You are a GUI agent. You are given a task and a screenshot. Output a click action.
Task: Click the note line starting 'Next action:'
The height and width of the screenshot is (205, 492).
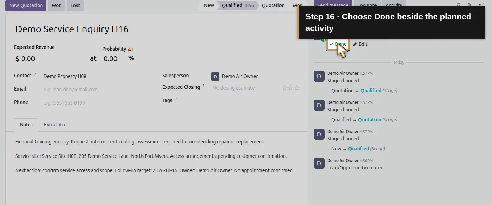[154, 170]
